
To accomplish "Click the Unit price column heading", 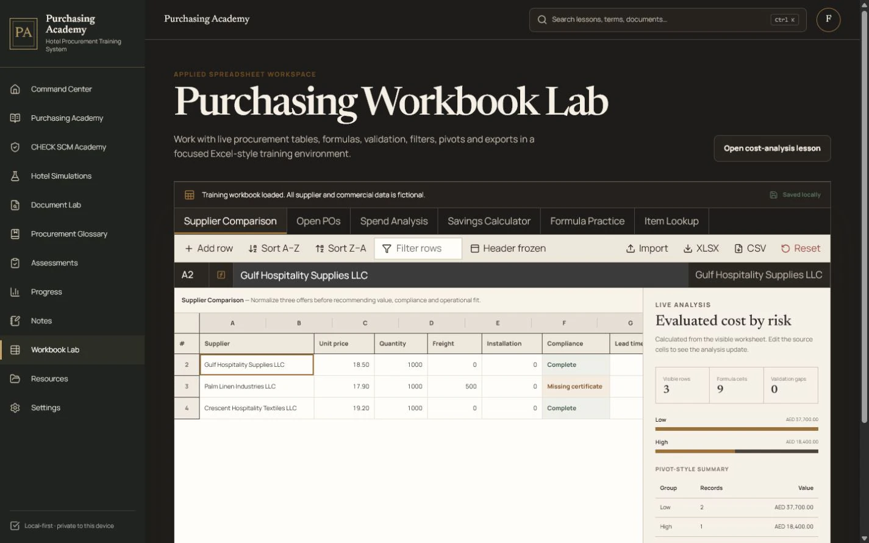I will (344, 344).
